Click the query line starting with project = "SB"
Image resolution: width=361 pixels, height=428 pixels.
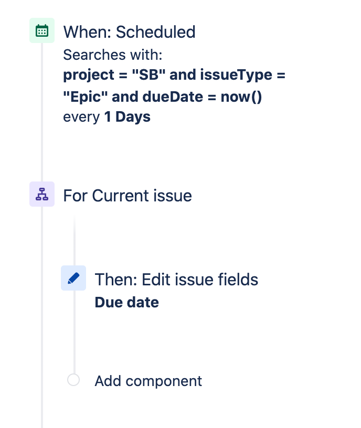coord(174,75)
